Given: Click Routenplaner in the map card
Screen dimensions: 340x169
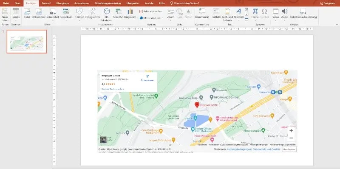Looking at the screenshot, I should (x=147, y=78).
